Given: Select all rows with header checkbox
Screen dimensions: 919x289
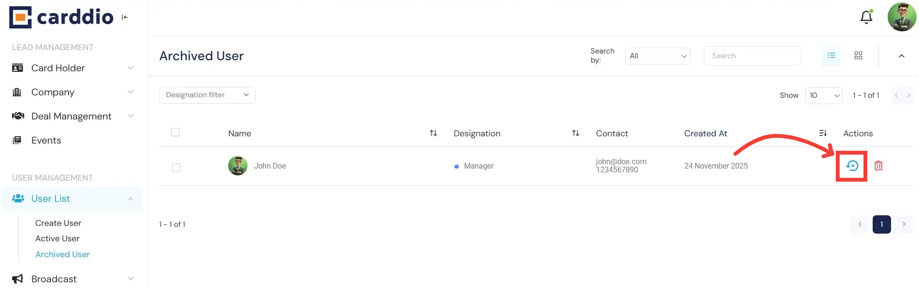Looking at the screenshot, I should coord(176,132).
